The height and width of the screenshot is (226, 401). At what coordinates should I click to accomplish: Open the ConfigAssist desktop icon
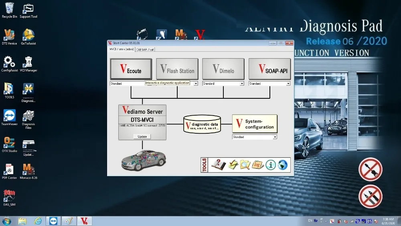coord(10,64)
